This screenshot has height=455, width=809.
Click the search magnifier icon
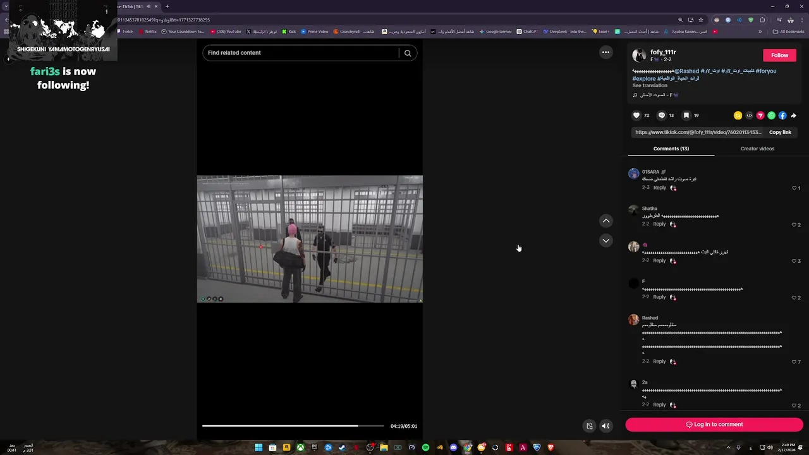point(408,53)
